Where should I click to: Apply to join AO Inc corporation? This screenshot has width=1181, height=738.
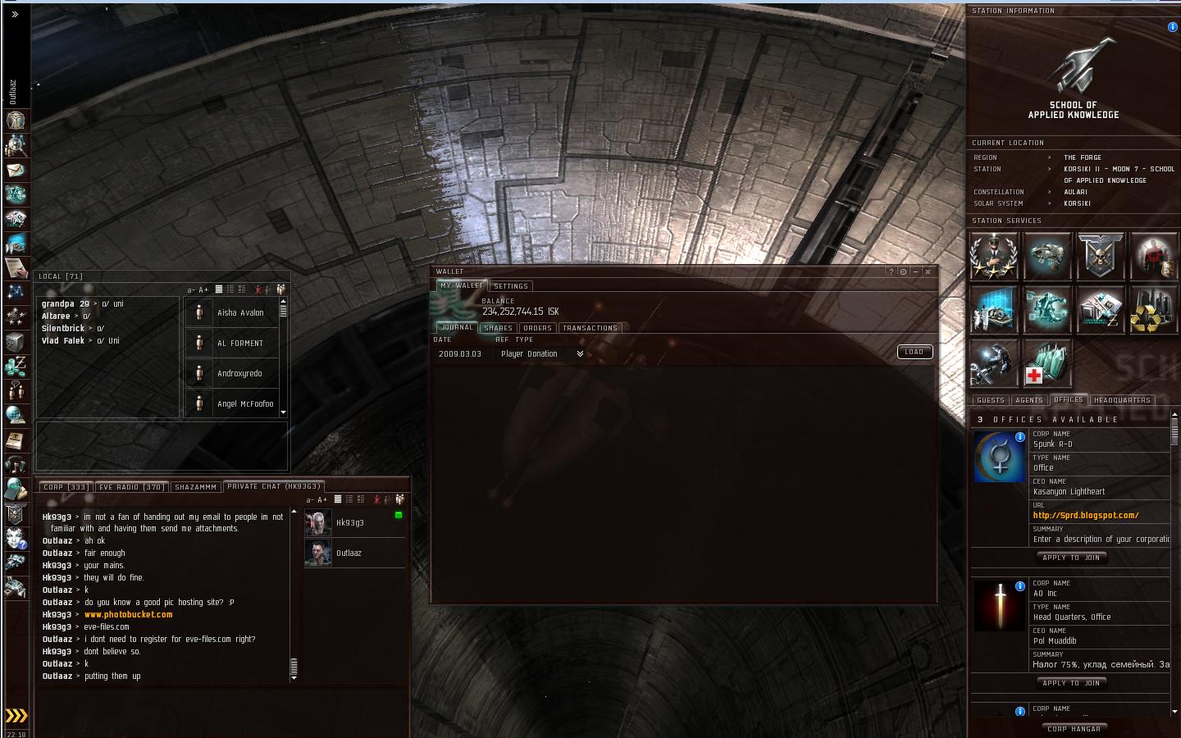(x=1071, y=683)
